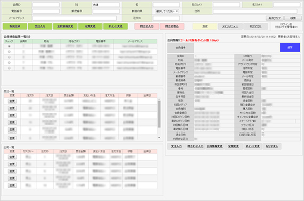Click the blue button beside 会員備考
This screenshot has height=201, width=304.
tap(290, 47)
